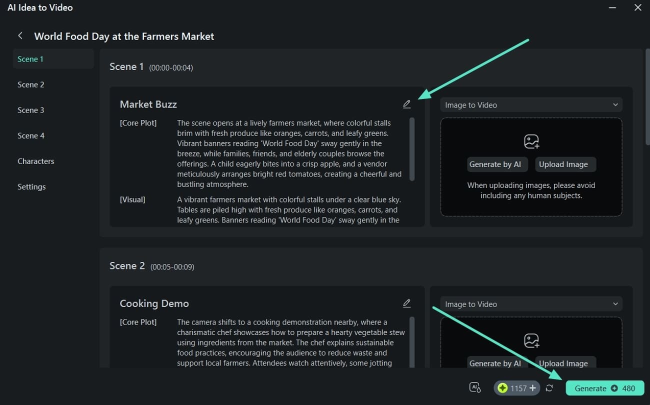Click the Cooking Demo Core Plot paragraph
Screen dimensions: 650x405
point(291,342)
